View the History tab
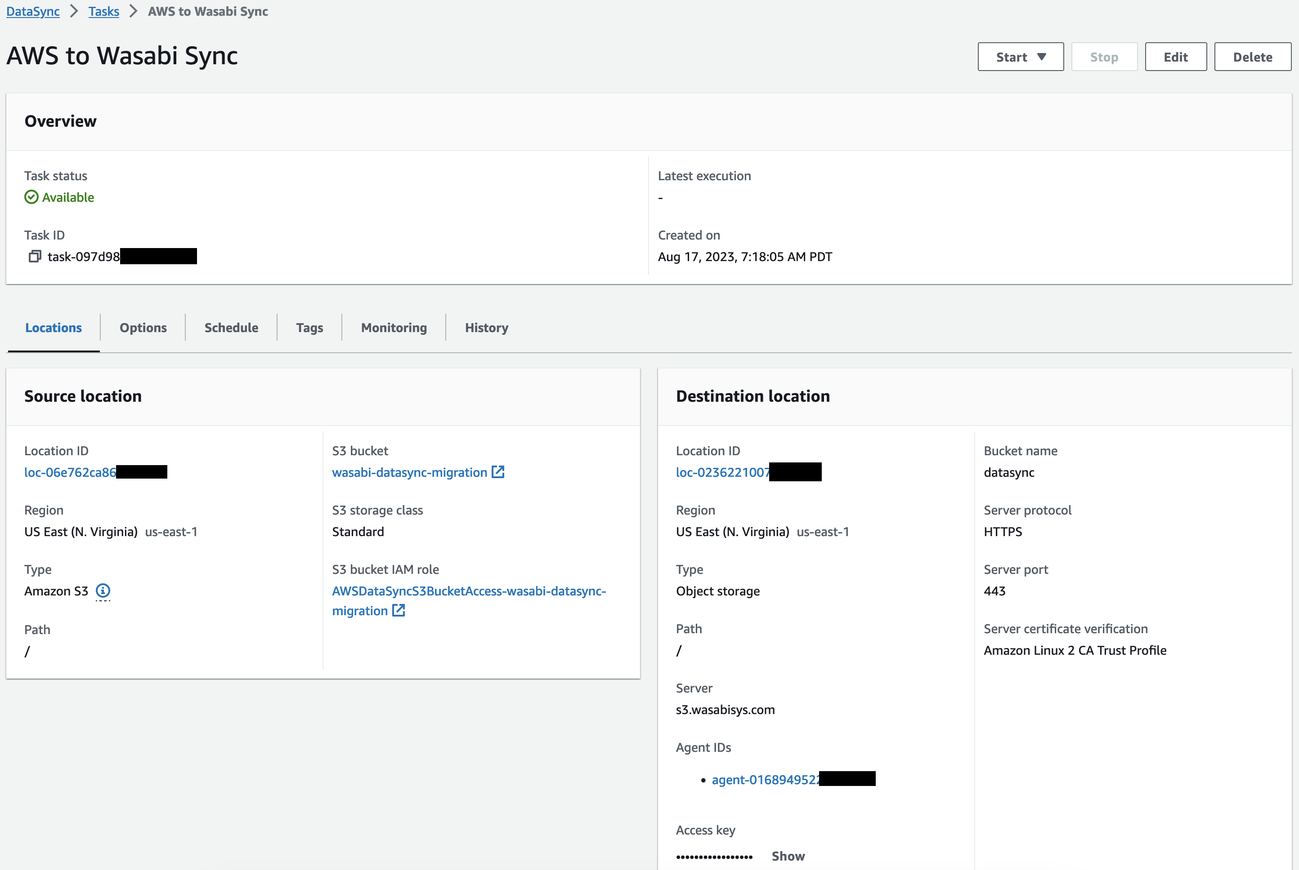Image resolution: width=1299 pixels, height=870 pixels. [x=487, y=327]
